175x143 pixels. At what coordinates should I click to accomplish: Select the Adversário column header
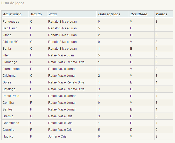15,14
